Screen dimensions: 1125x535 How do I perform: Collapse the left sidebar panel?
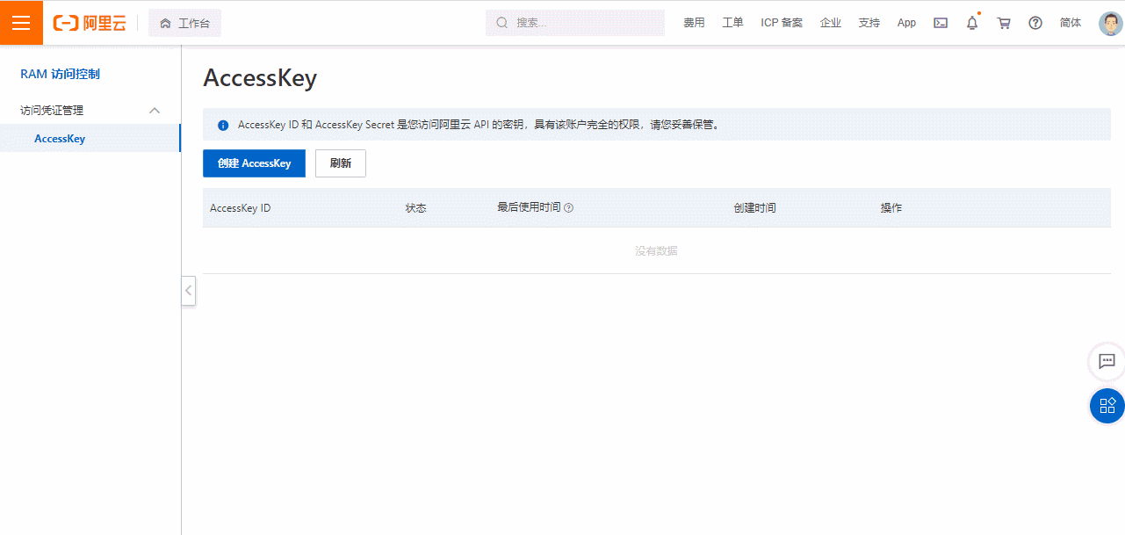188,291
